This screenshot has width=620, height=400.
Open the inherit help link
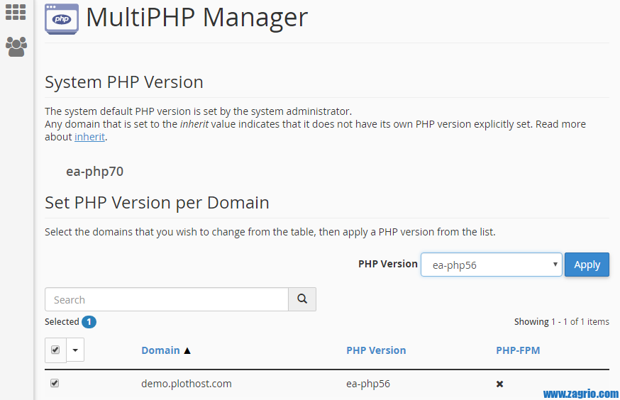point(90,137)
